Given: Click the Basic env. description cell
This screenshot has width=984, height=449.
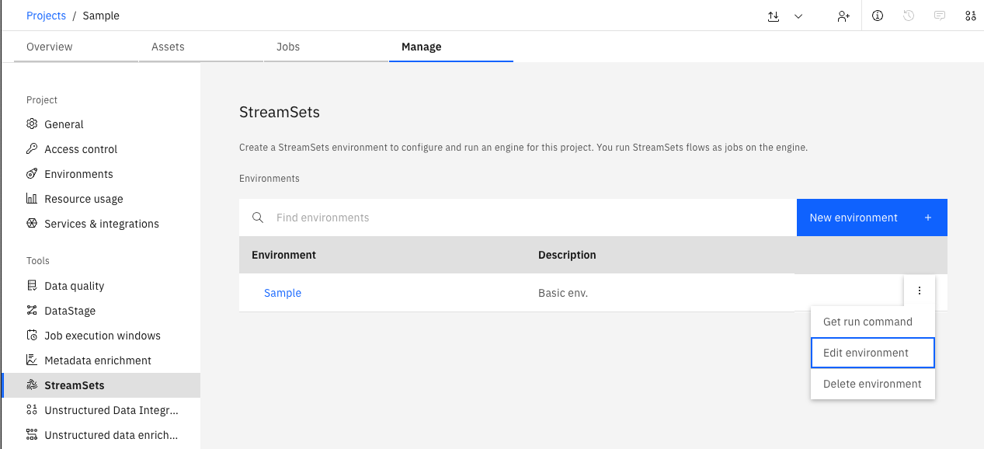Looking at the screenshot, I should click(x=563, y=293).
